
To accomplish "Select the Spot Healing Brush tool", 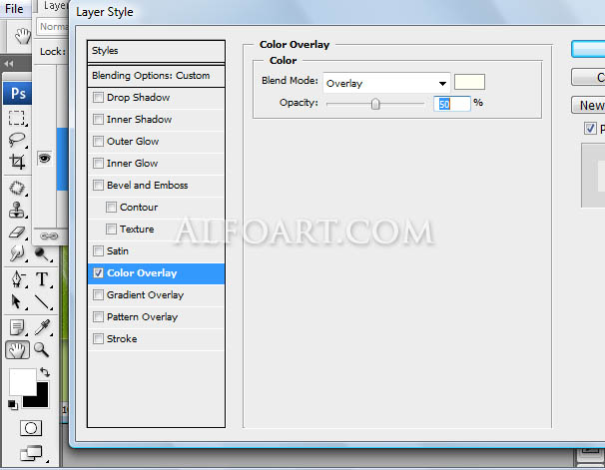I will pyautogui.click(x=17, y=189).
